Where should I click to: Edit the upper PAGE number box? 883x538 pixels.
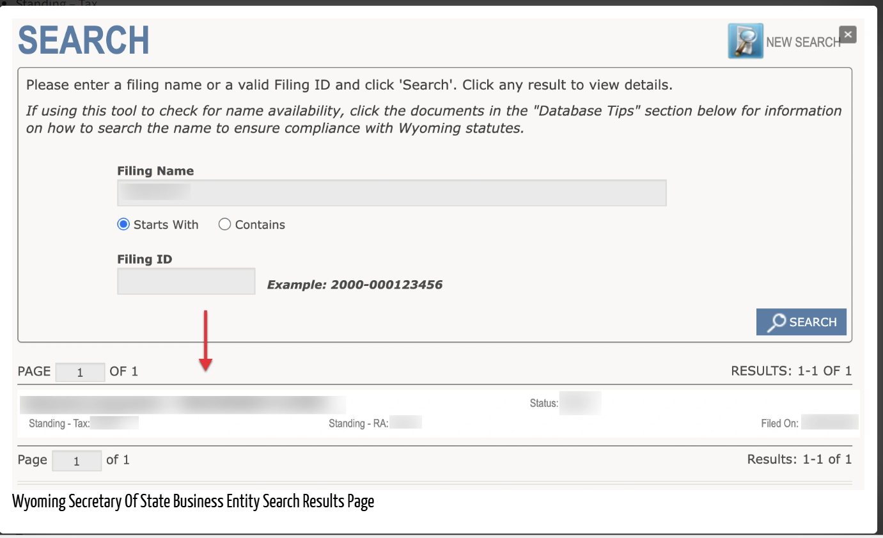[x=80, y=372]
